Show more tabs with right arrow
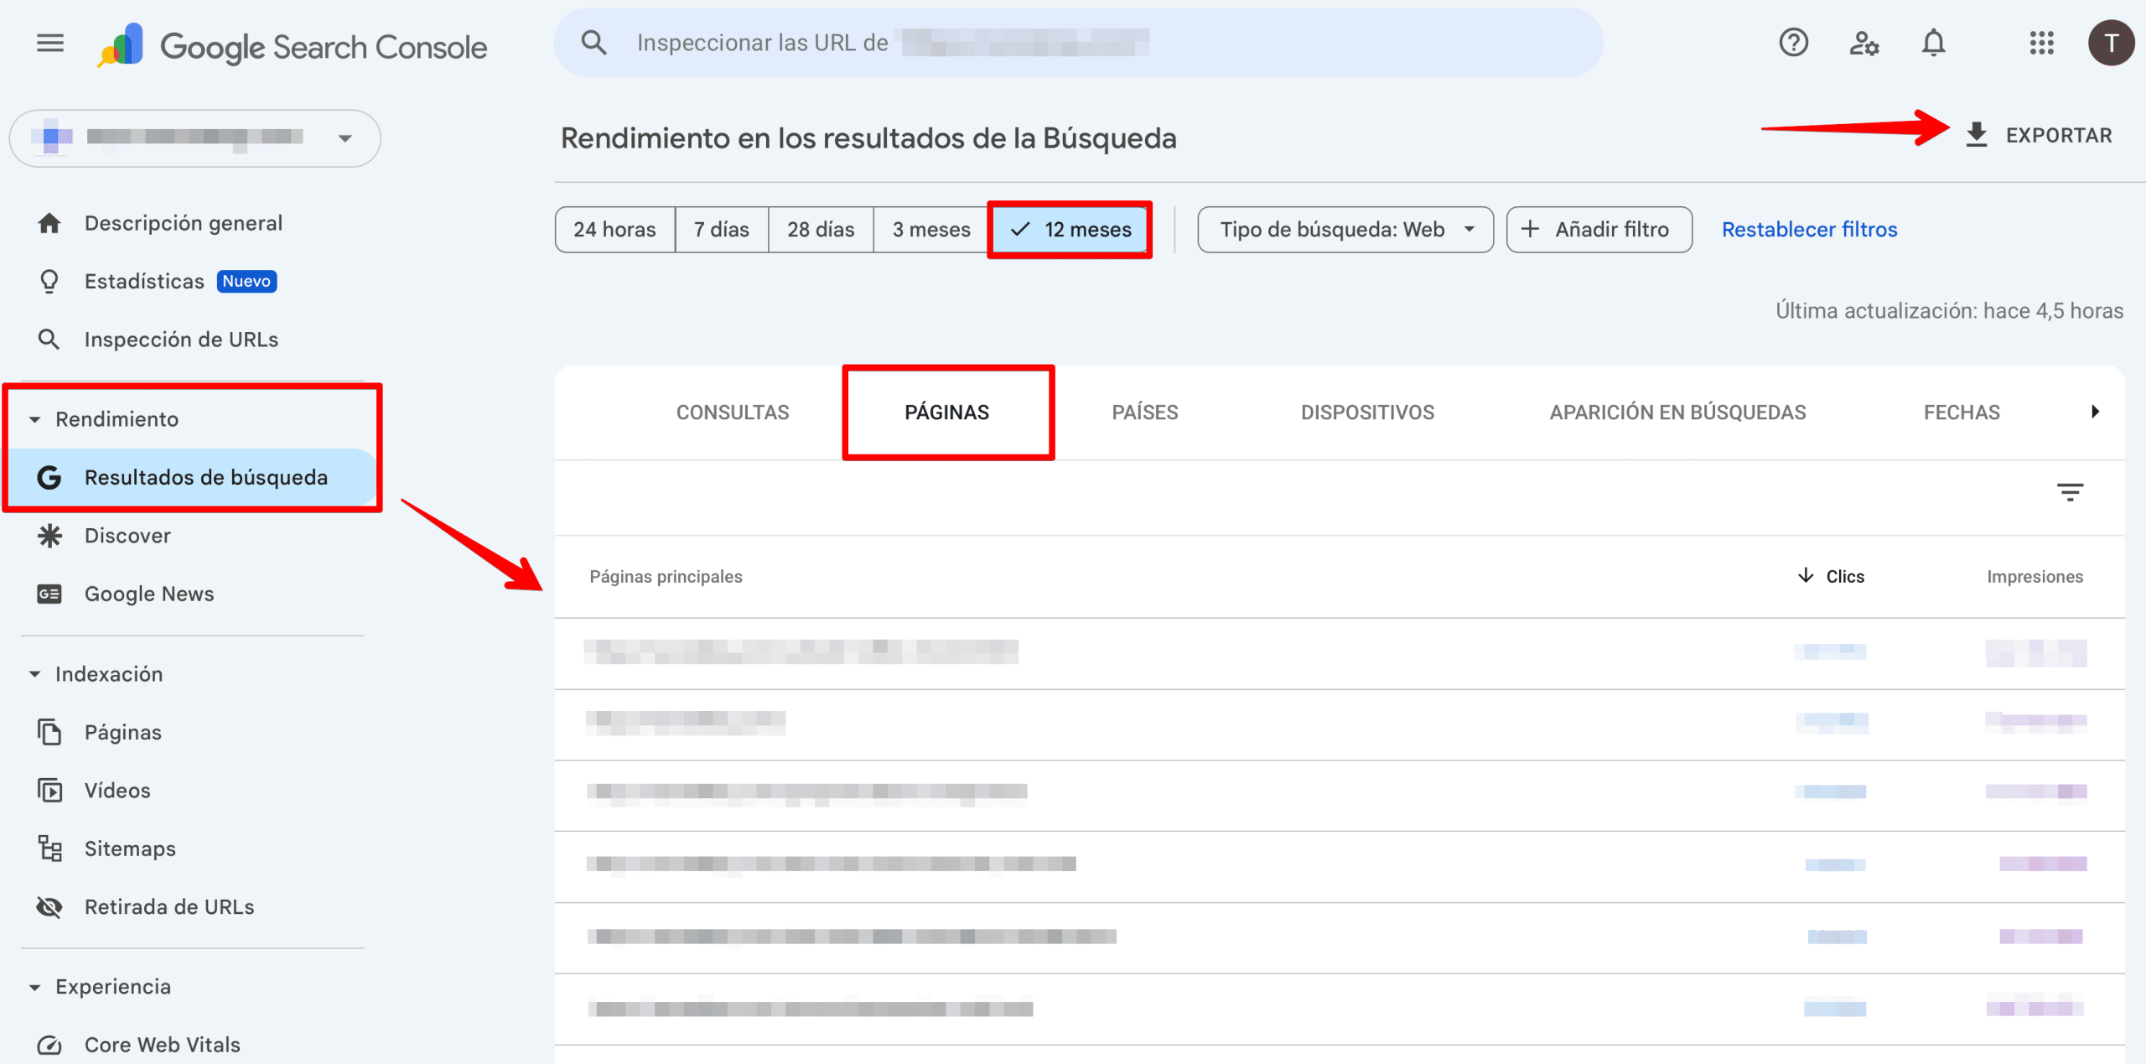The height and width of the screenshot is (1064, 2146). [x=2095, y=412]
